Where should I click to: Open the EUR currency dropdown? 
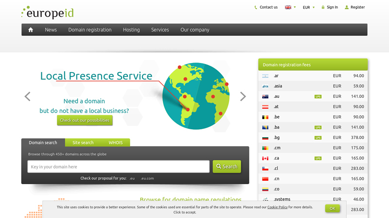click(x=309, y=7)
